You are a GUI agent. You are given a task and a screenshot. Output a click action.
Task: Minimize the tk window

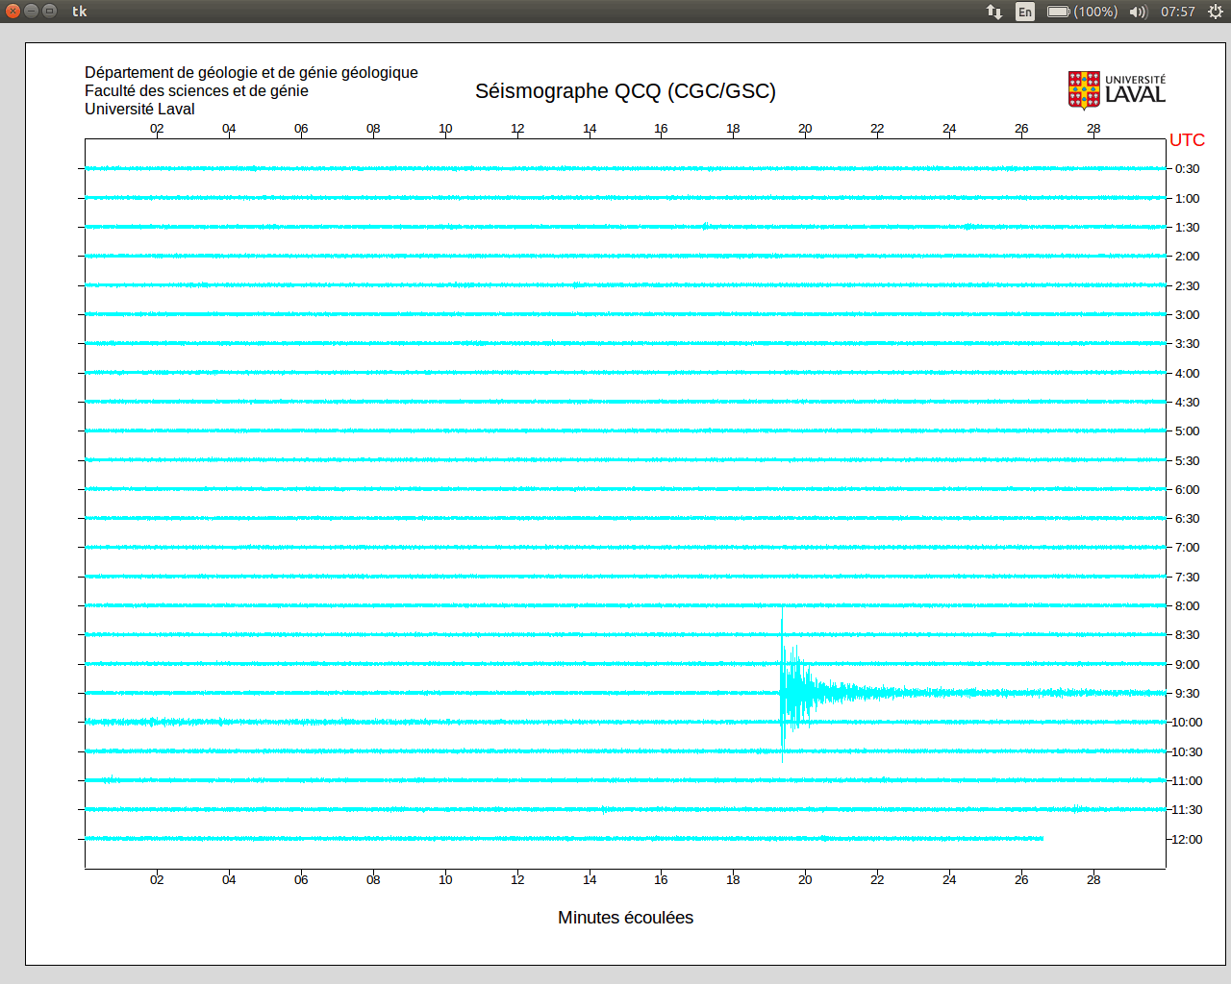(x=31, y=11)
